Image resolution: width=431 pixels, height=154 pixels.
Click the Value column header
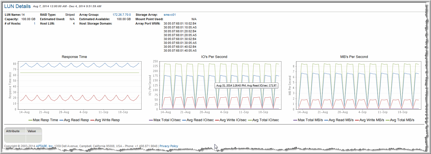pyautogui.click(x=32, y=131)
